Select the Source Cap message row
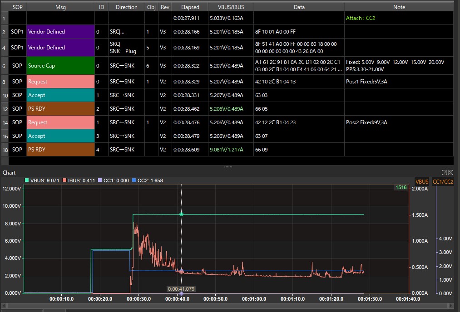Image resolution: width=460 pixels, height=312 pixels. coord(228,66)
